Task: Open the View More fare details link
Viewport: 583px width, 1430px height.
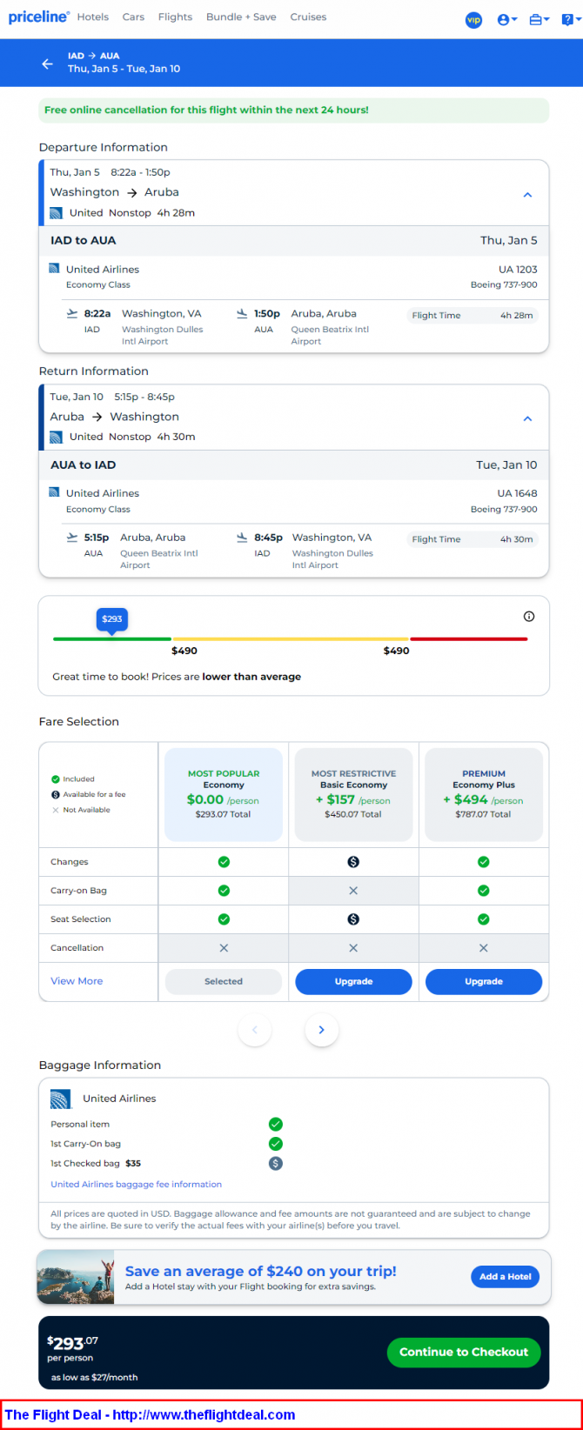Action: (x=77, y=981)
